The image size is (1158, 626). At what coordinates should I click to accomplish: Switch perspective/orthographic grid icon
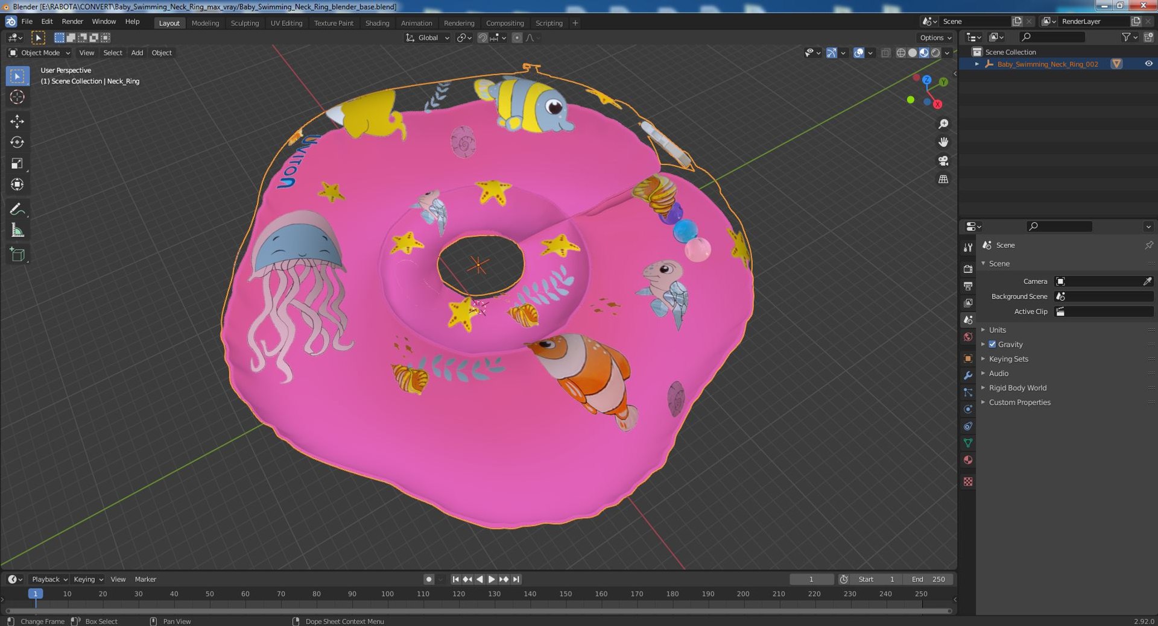[x=943, y=180]
